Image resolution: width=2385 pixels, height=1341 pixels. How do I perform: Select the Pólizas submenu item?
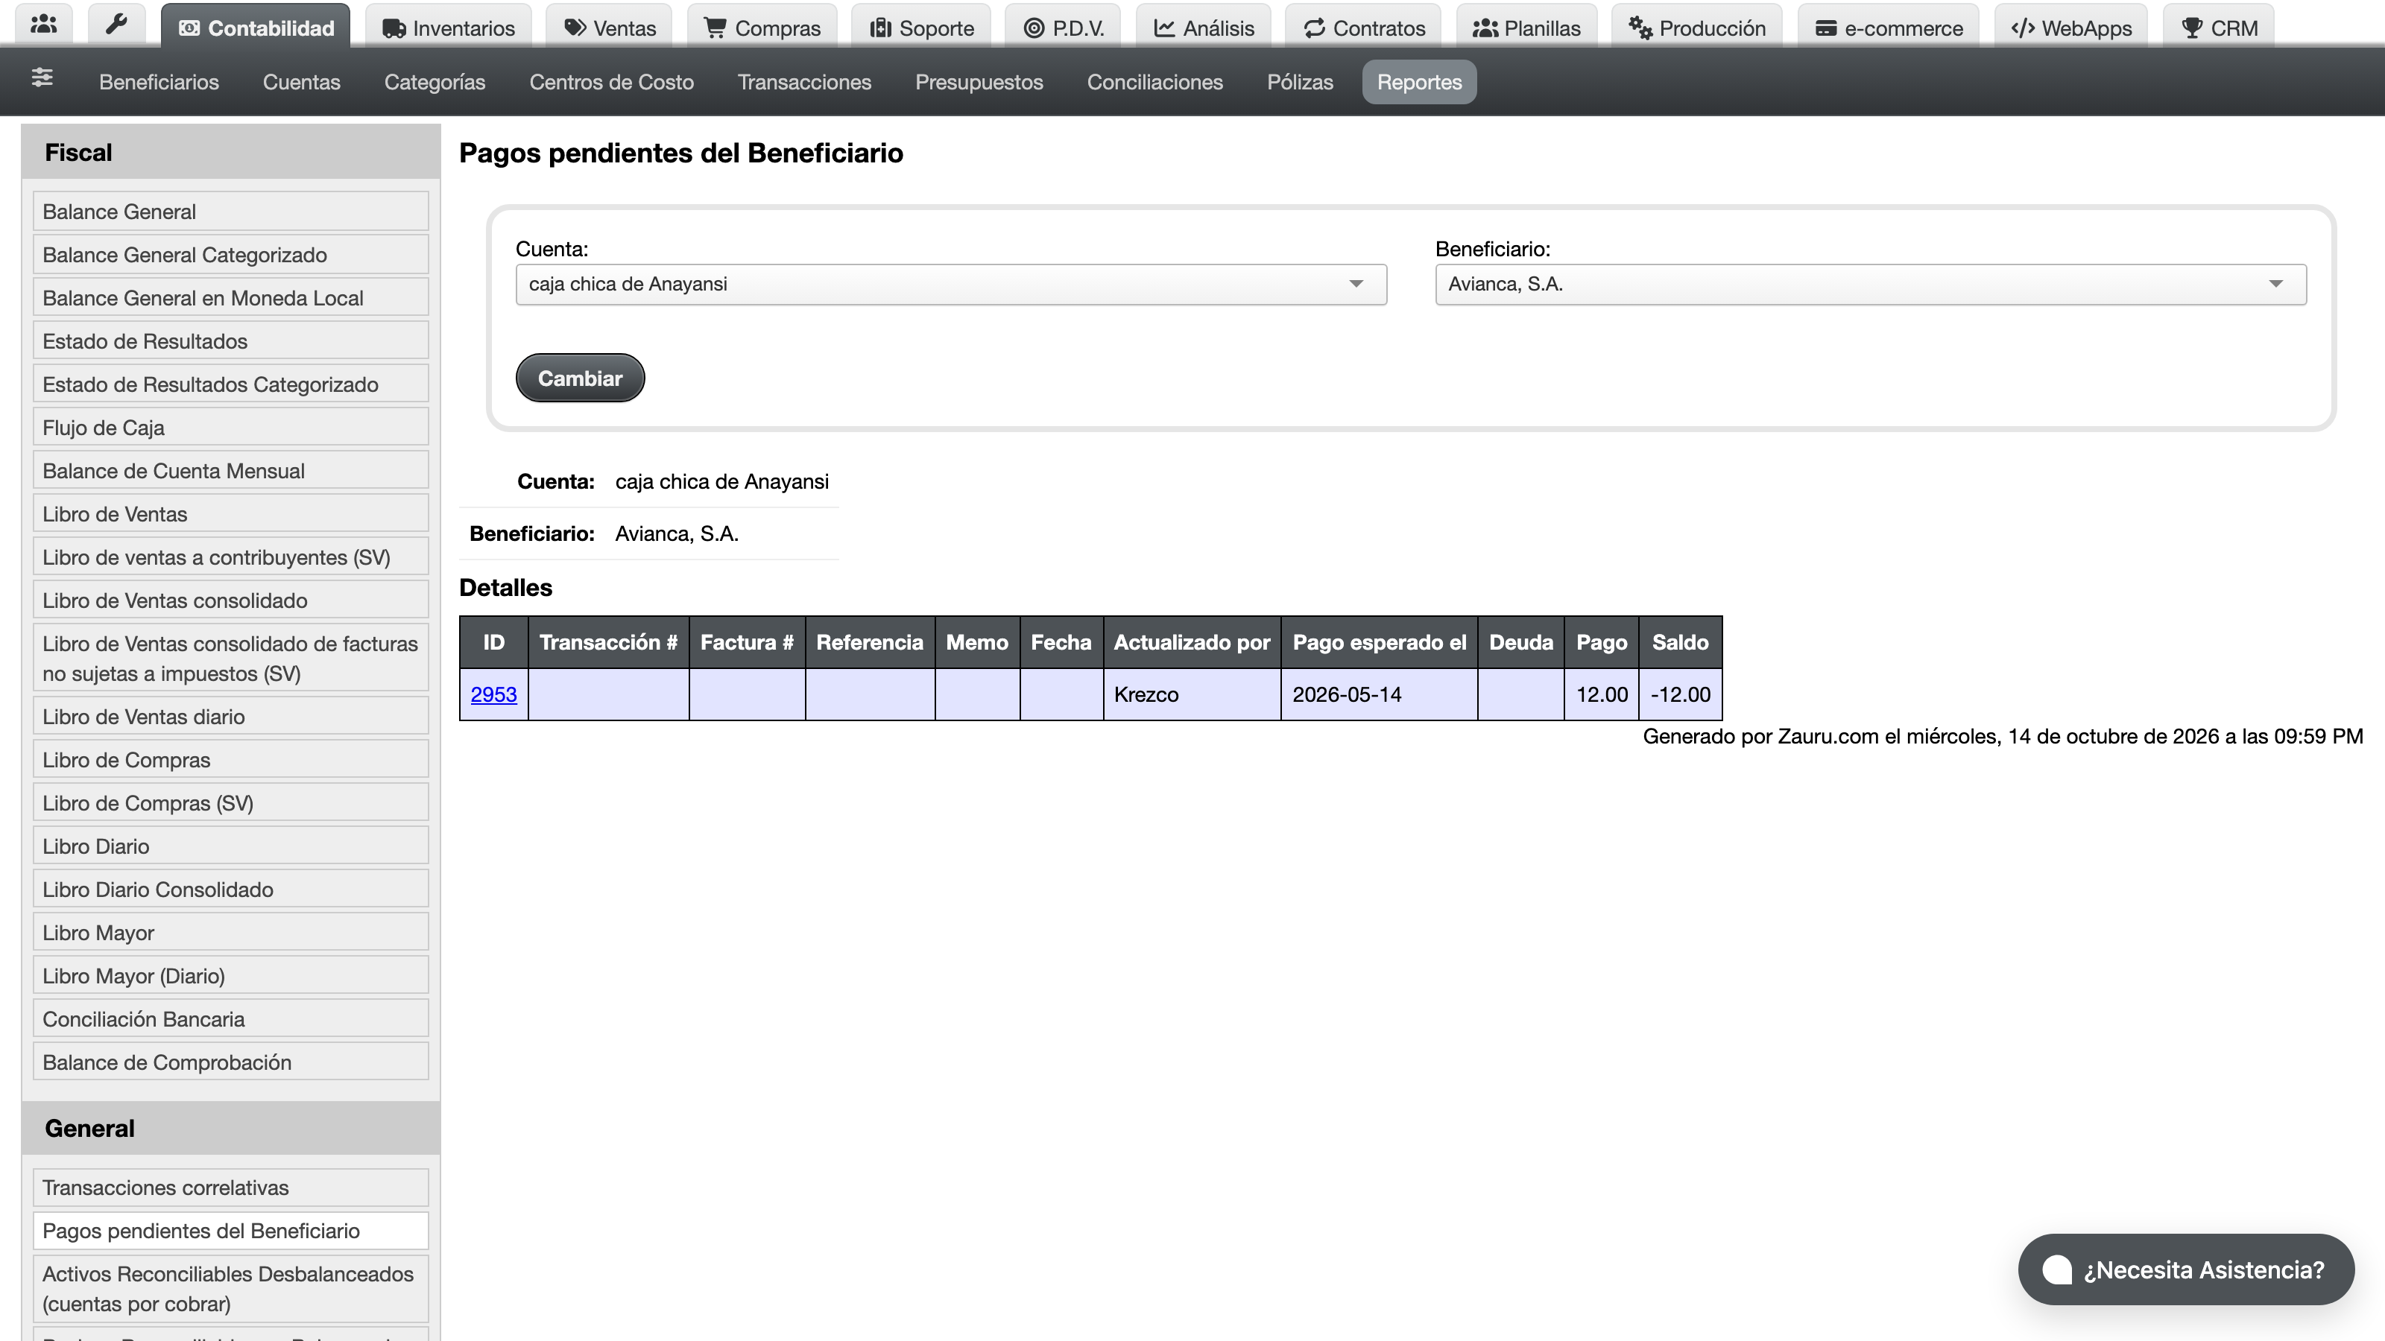pyautogui.click(x=1300, y=81)
